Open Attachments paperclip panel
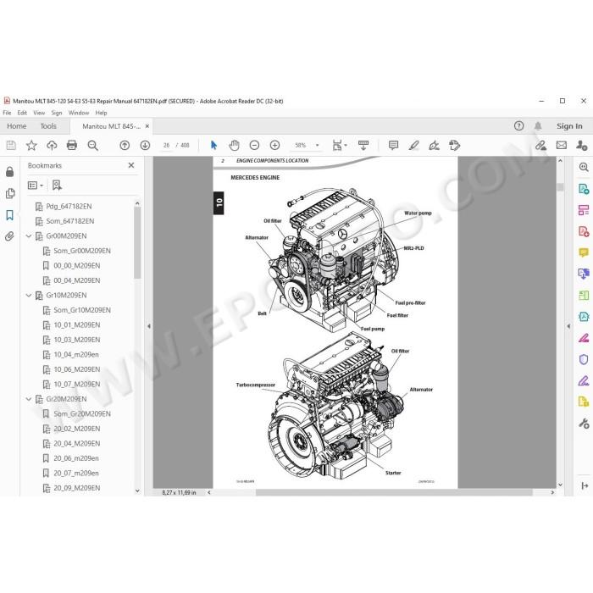593x593 pixels. coord(10,236)
